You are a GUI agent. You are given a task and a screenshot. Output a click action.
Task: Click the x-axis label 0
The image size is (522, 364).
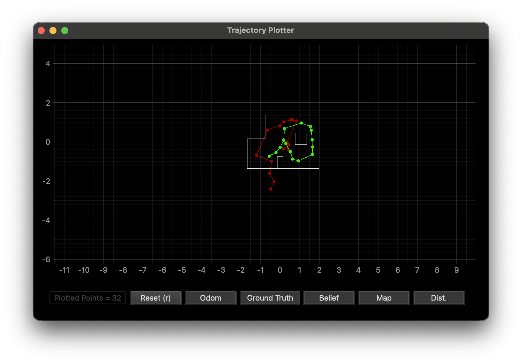click(280, 270)
